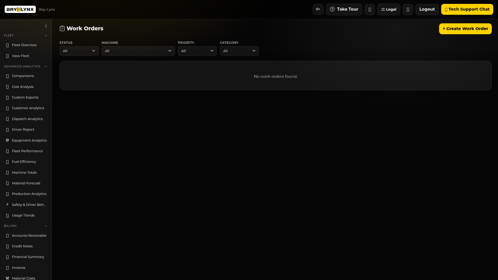Click the Safety & Driver Behavior lightning icon
Viewport: 498px width, 280px height.
7,205
